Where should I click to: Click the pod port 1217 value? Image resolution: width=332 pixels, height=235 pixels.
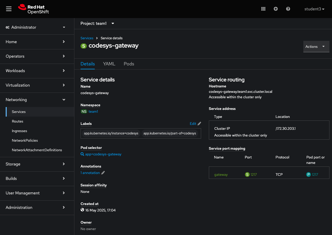click(315, 175)
